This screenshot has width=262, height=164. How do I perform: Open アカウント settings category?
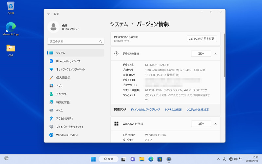click(x=76, y=94)
